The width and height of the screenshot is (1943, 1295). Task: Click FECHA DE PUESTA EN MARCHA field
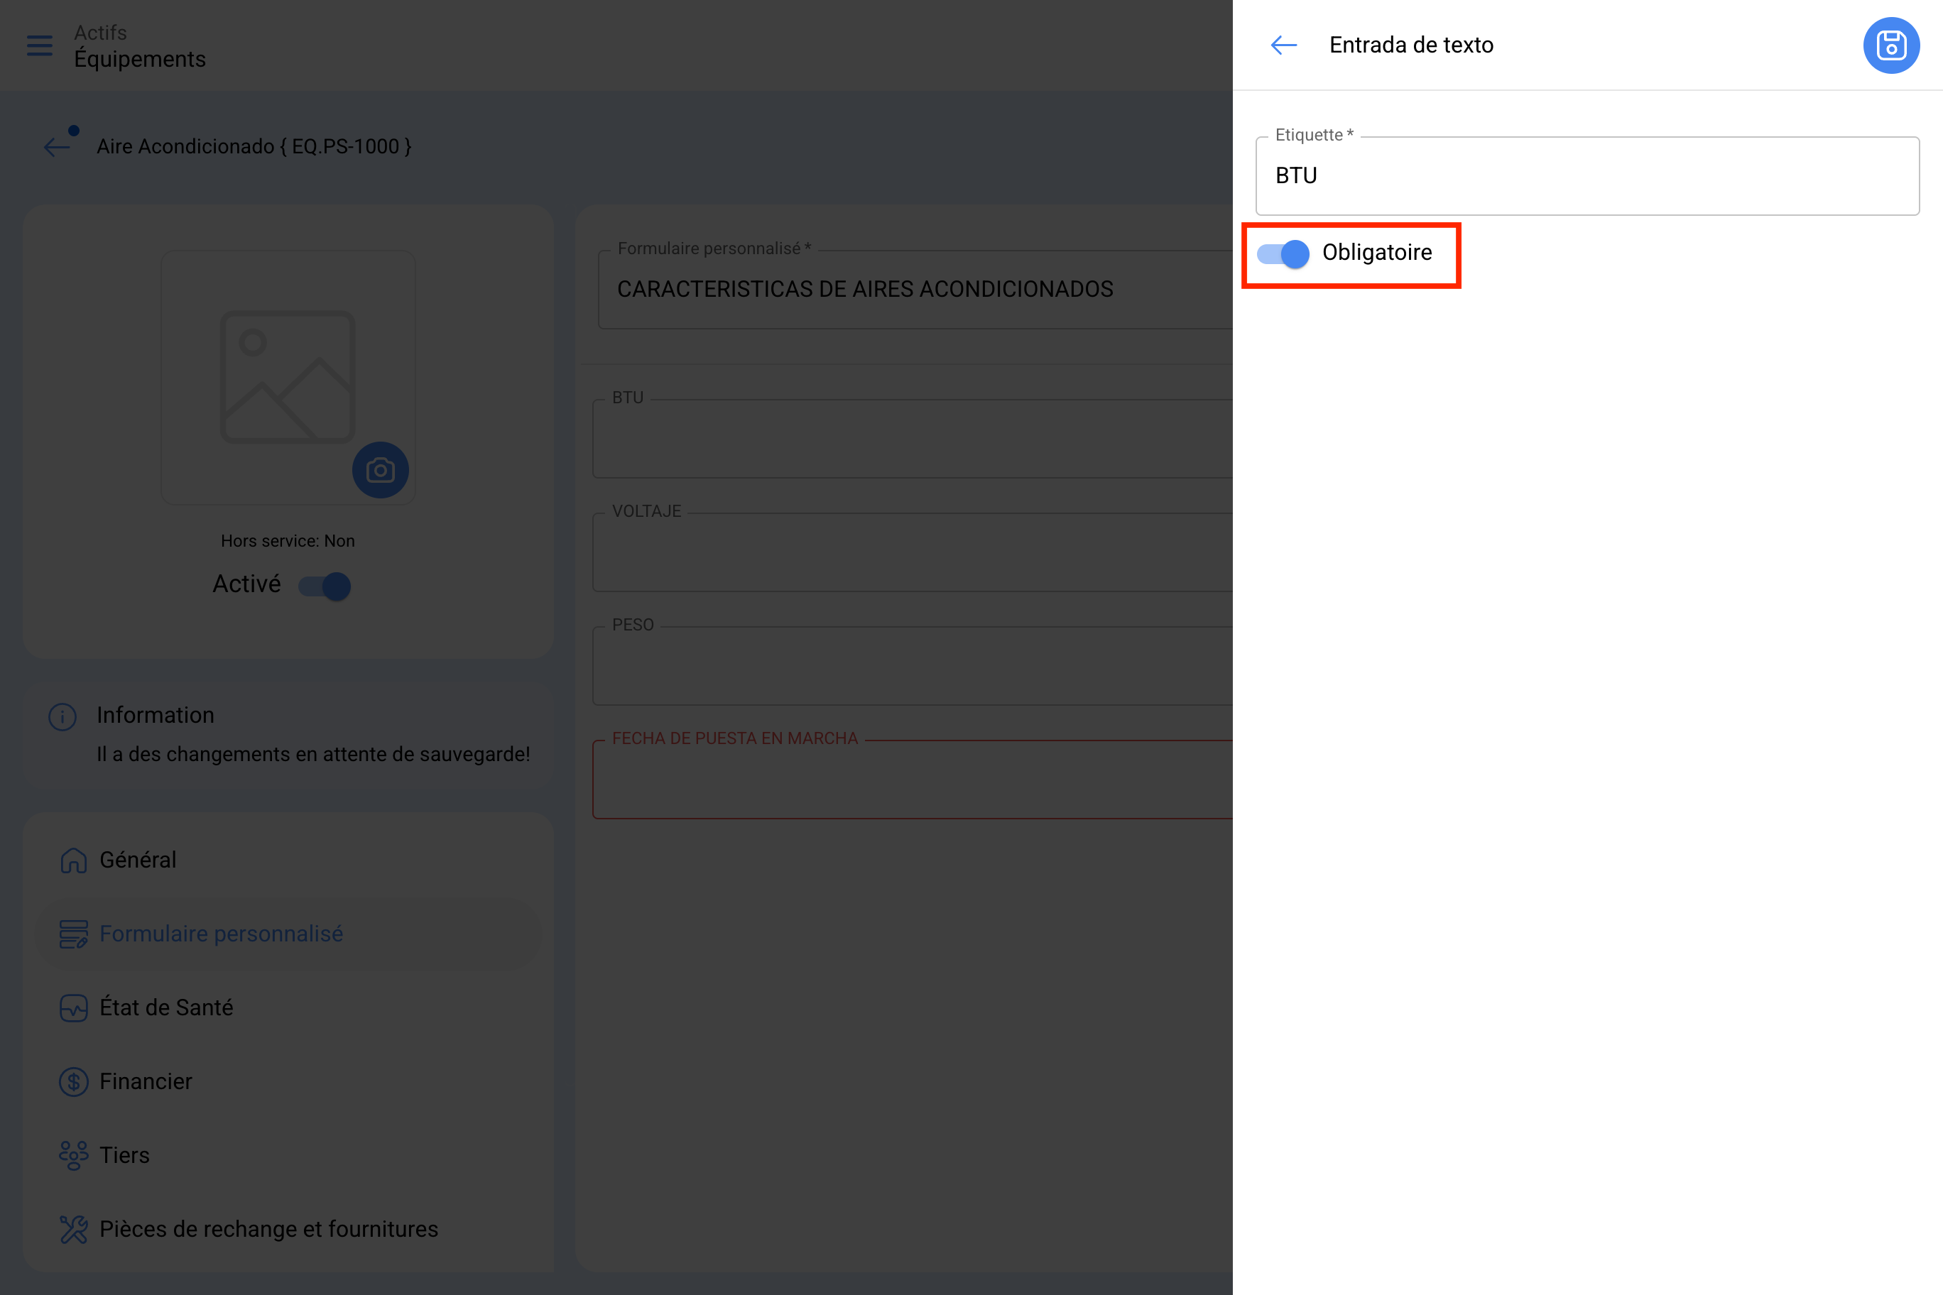pos(912,780)
